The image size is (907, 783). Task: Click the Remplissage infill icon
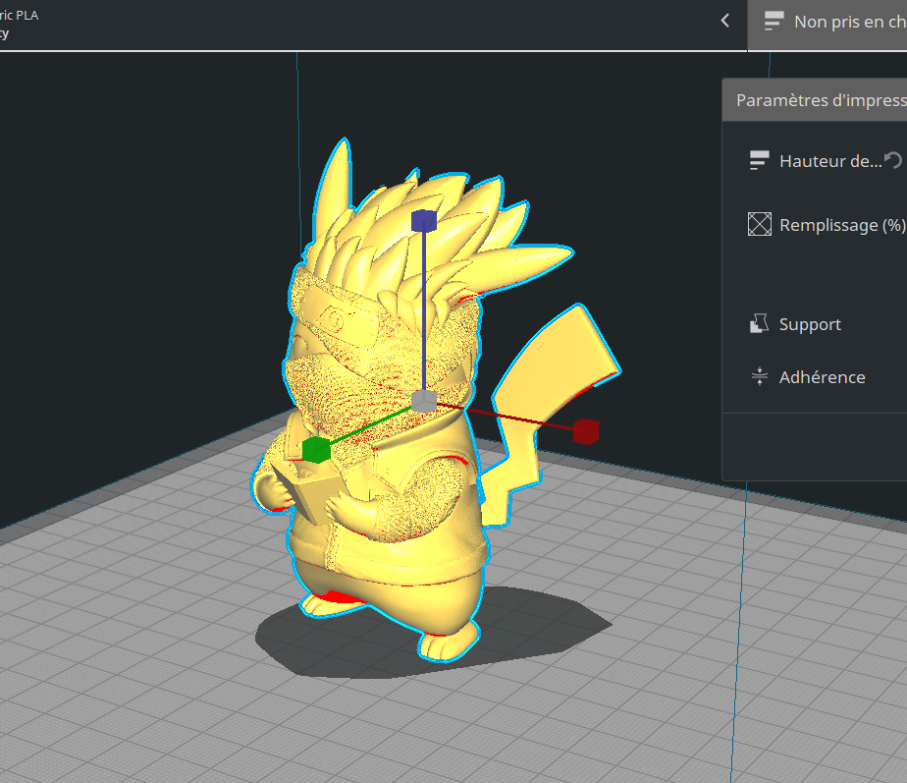click(760, 224)
